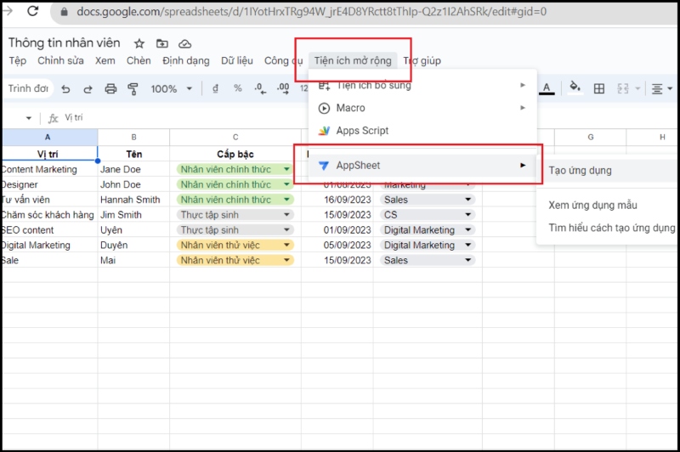Open the level dropdown in Hannah Smith row
Image resolution: width=680 pixels, height=452 pixels.
[286, 200]
